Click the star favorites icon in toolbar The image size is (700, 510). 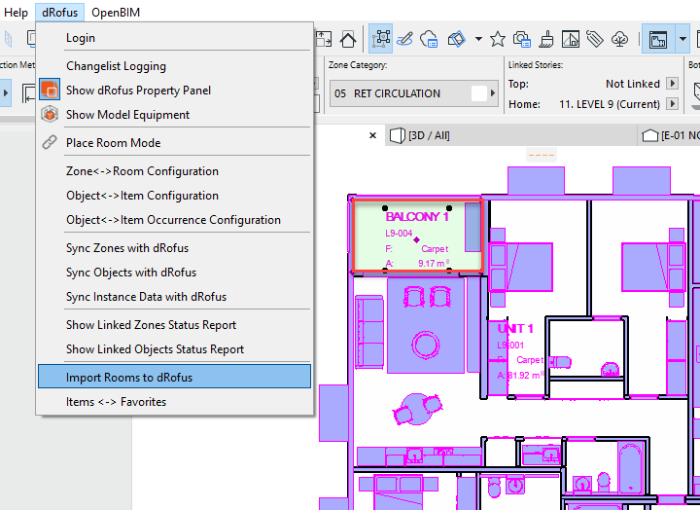[x=498, y=39]
